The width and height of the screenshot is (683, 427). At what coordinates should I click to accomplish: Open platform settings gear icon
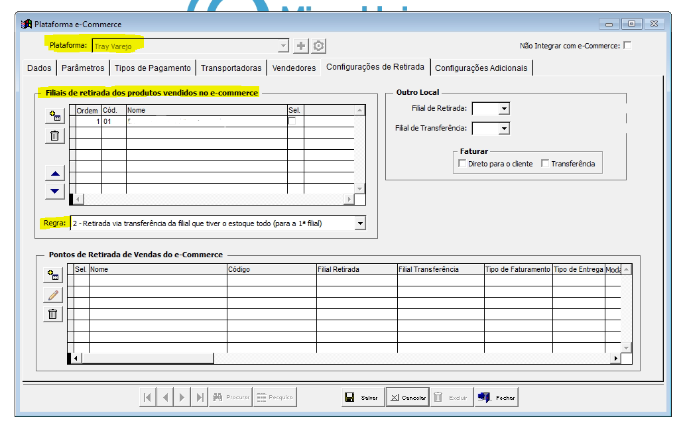[319, 46]
